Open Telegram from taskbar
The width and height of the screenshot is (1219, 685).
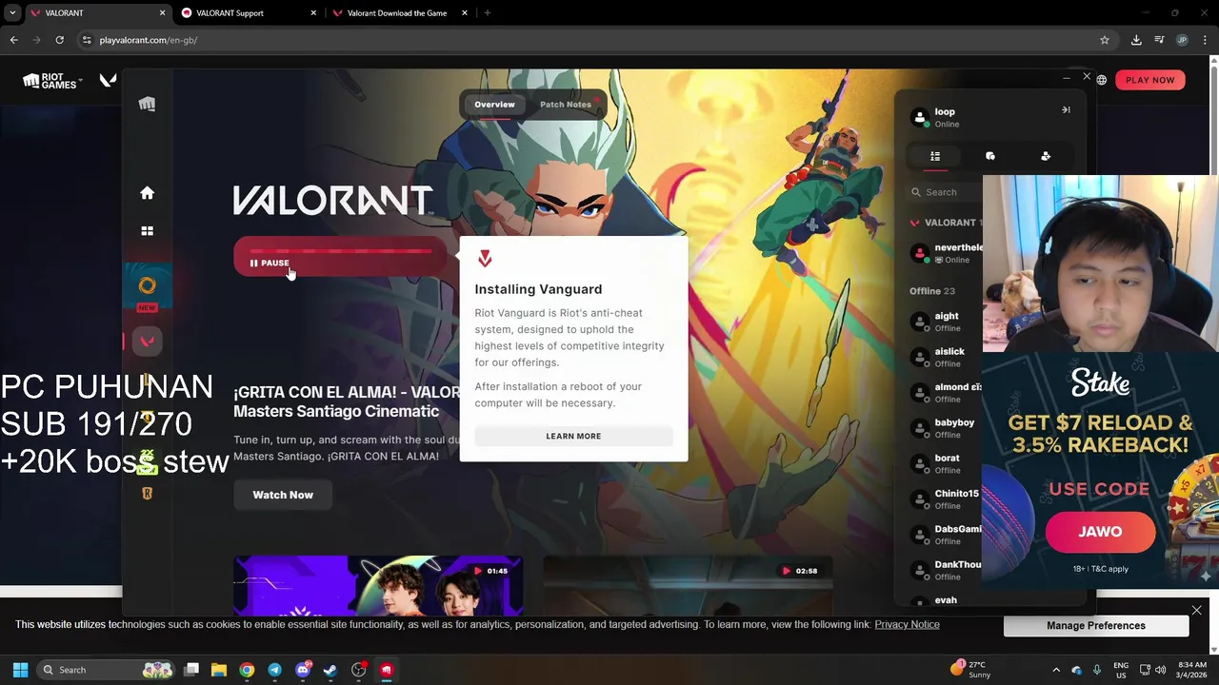274,670
